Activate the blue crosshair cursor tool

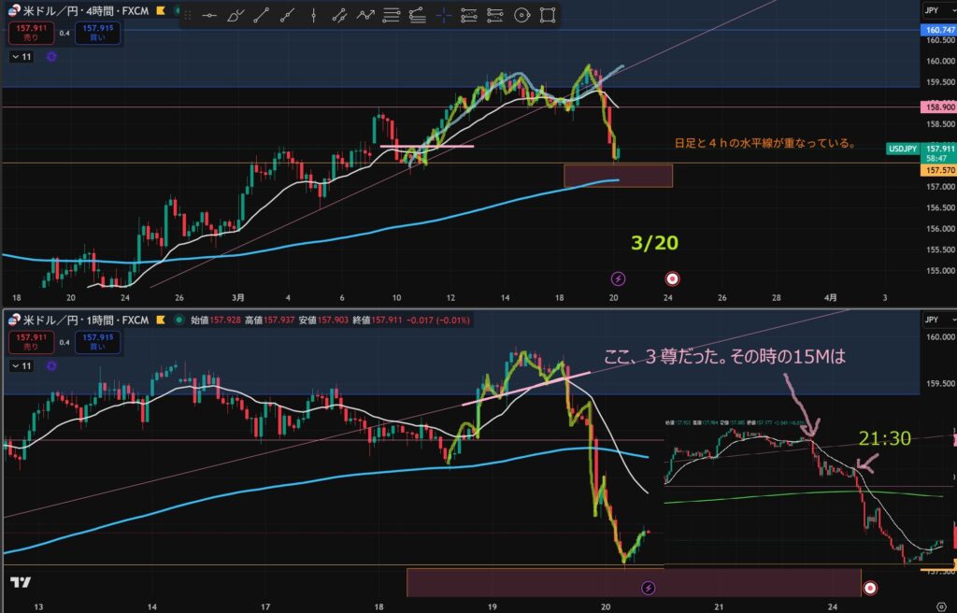[443, 16]
